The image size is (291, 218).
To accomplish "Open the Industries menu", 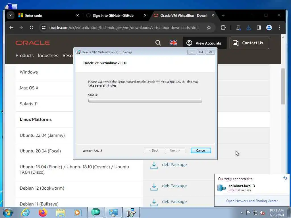I will click(48, 55).
